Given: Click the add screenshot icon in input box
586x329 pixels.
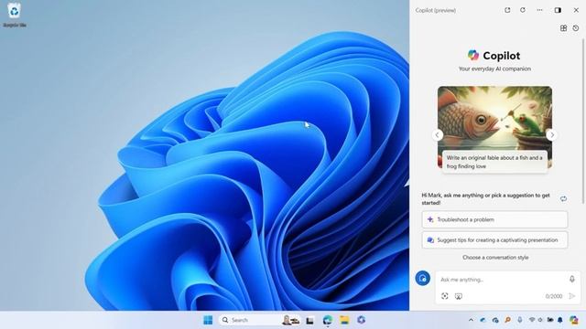Looking at the screenshot, I should (x=458, y=296).
